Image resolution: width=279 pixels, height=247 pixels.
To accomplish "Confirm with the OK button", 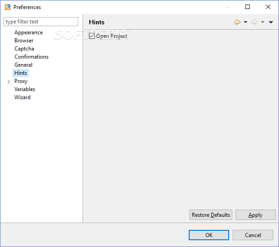I will [x=209, y=235].
